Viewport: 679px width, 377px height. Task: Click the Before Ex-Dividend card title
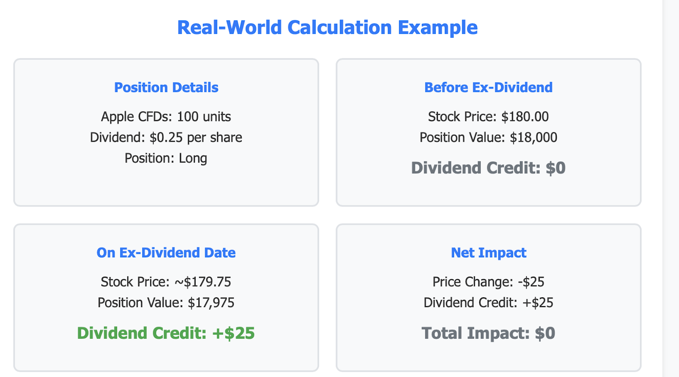pos(488,87)
